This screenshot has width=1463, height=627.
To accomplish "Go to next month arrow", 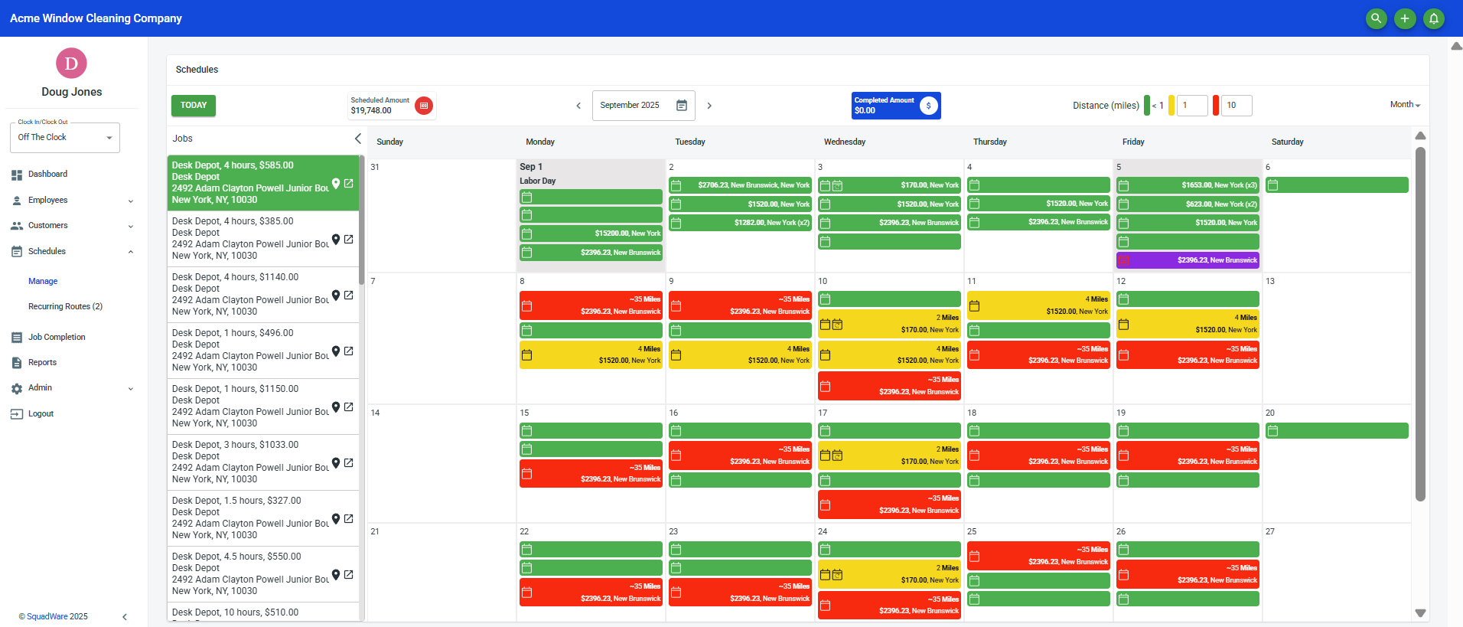I will click(709, 106).
